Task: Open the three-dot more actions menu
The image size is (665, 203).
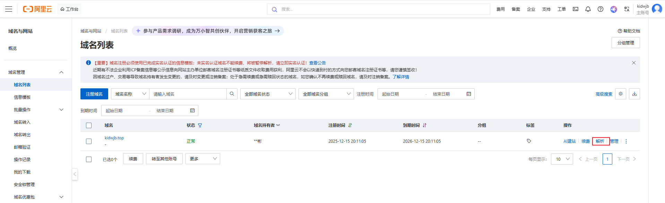Action: click(x=626, y=141)
